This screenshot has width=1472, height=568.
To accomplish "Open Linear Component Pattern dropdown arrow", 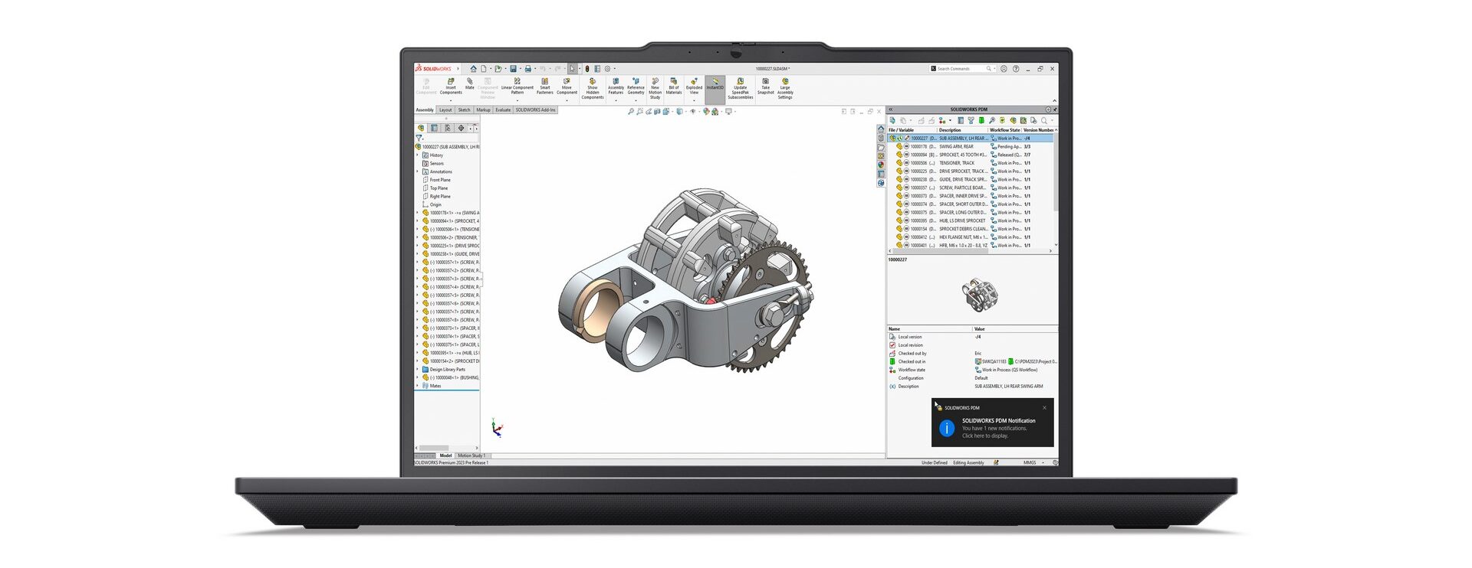I will click(x=517, y=100).
